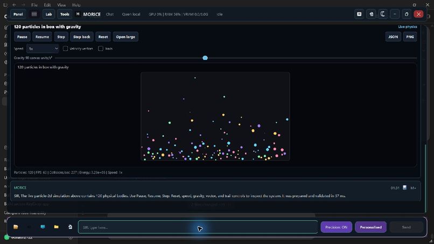The image size is (434, 244).
Task: Click the sidebar toggle icon in background window
Action: 5,5
